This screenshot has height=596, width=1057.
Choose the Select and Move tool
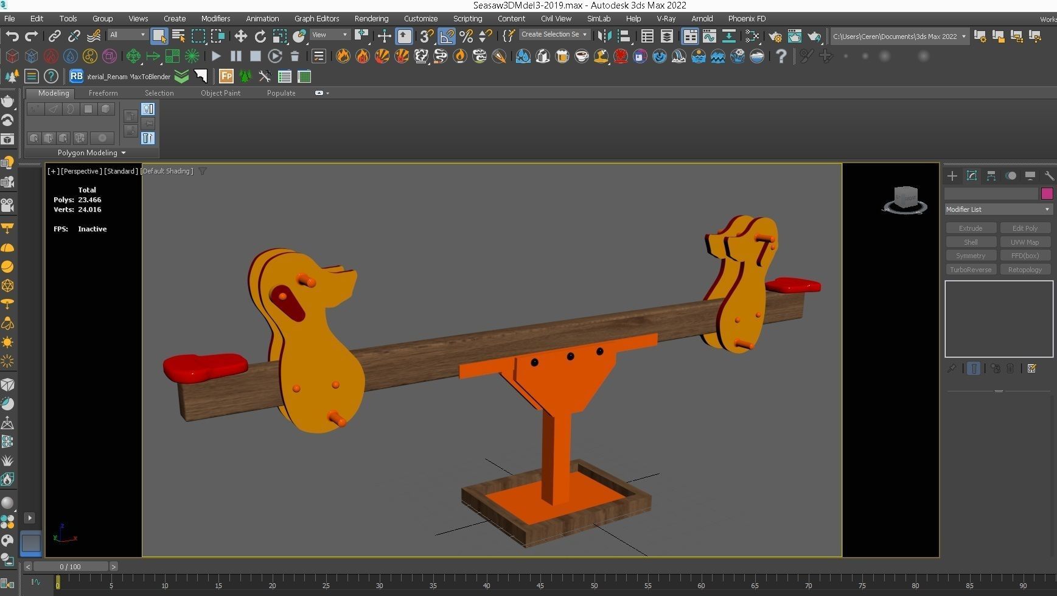(241, 36)
